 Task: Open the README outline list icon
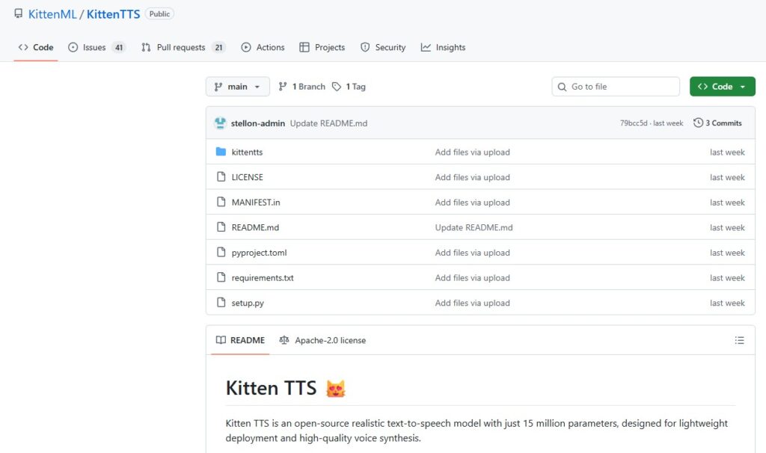[x=739, y=340]
